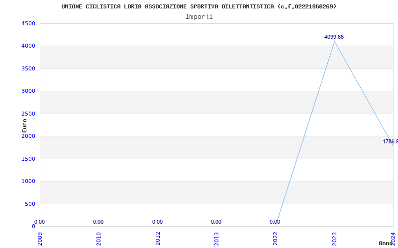Viewport: 398px width, 248px height.
Task: Click the 2024 x-axis year label
Action: [393, 239]
